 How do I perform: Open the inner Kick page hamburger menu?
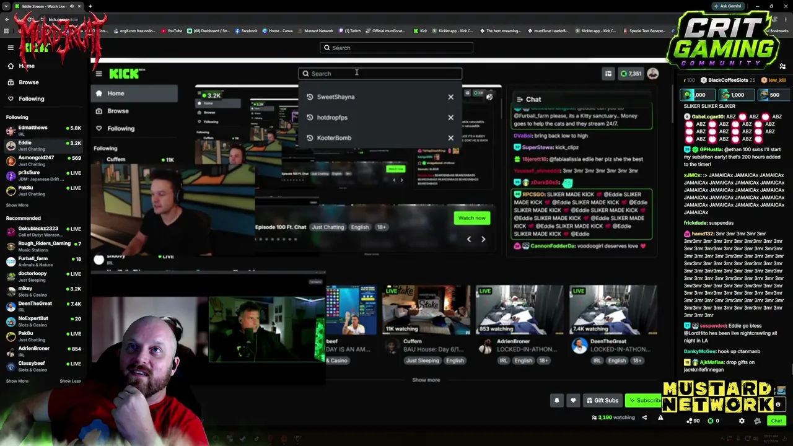(x=99, y=74)
